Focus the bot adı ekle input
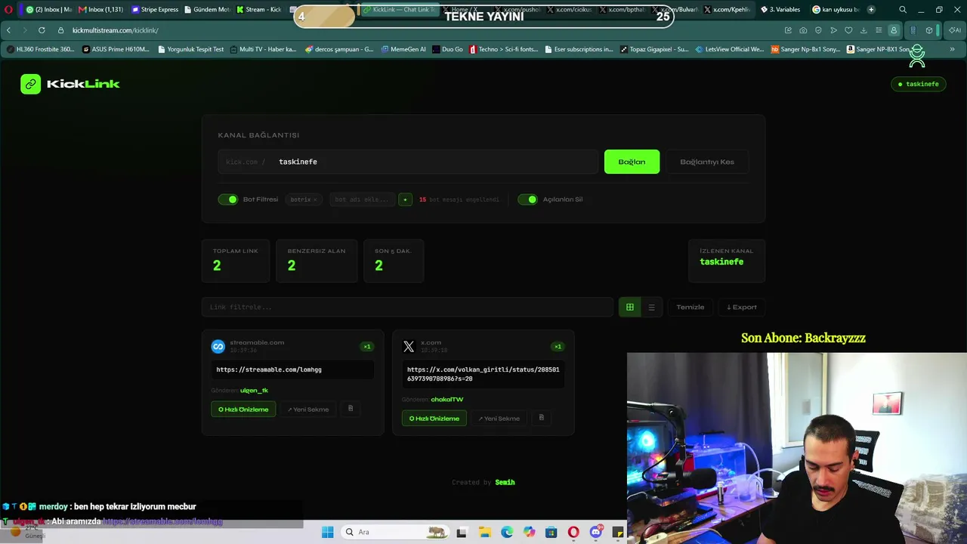This screenshot has height=544, width=967. [362, 199]
